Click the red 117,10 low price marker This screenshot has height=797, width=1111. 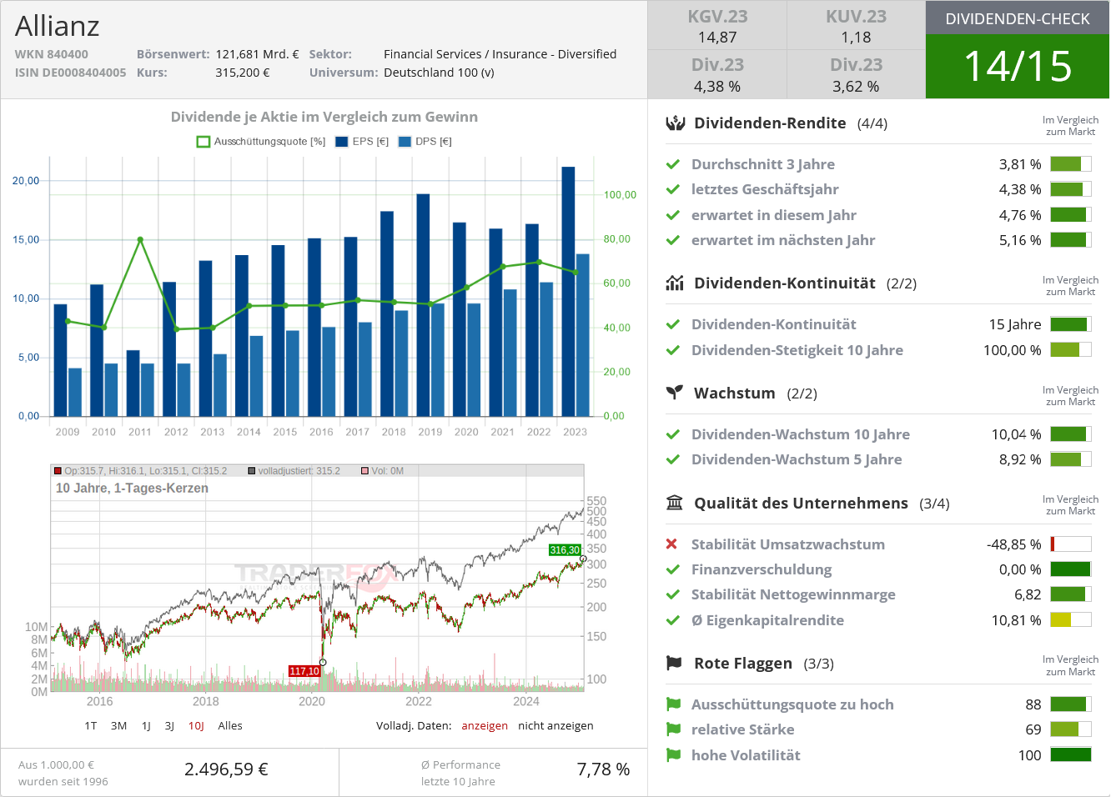coord(304,671)
